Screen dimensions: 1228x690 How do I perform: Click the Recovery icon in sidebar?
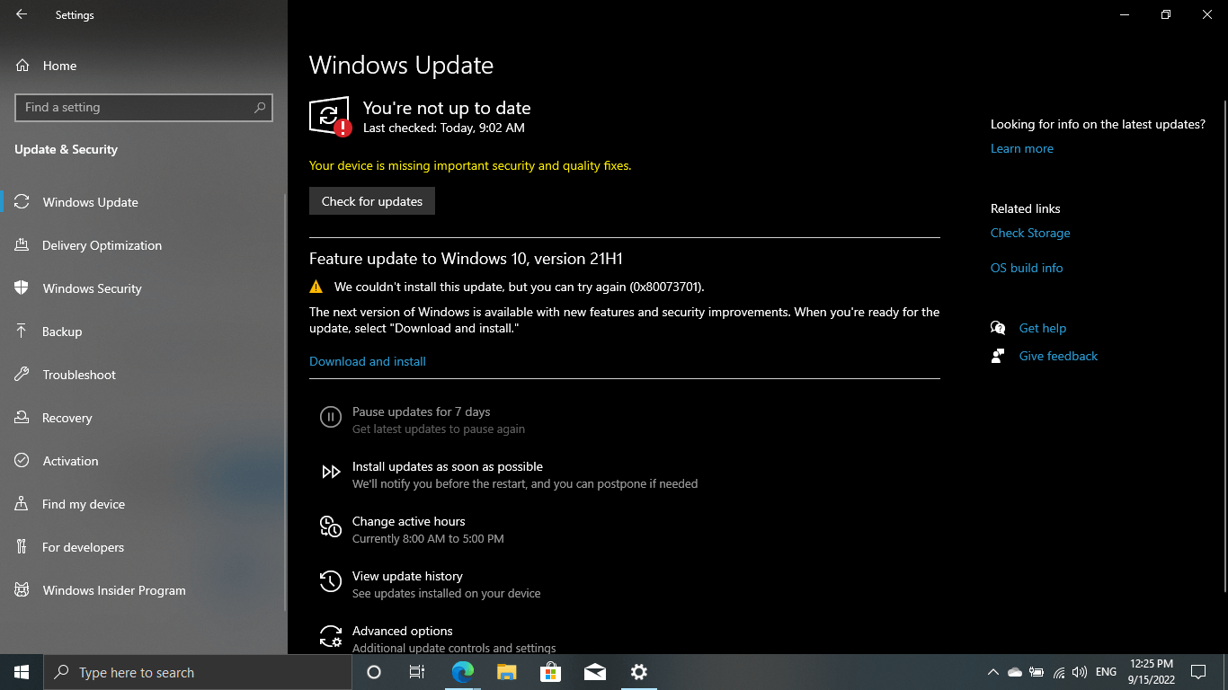(x=22, y=418)
